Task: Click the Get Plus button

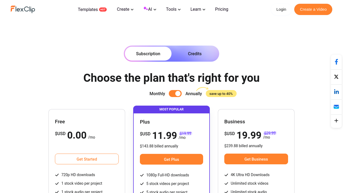Action: 171,159
